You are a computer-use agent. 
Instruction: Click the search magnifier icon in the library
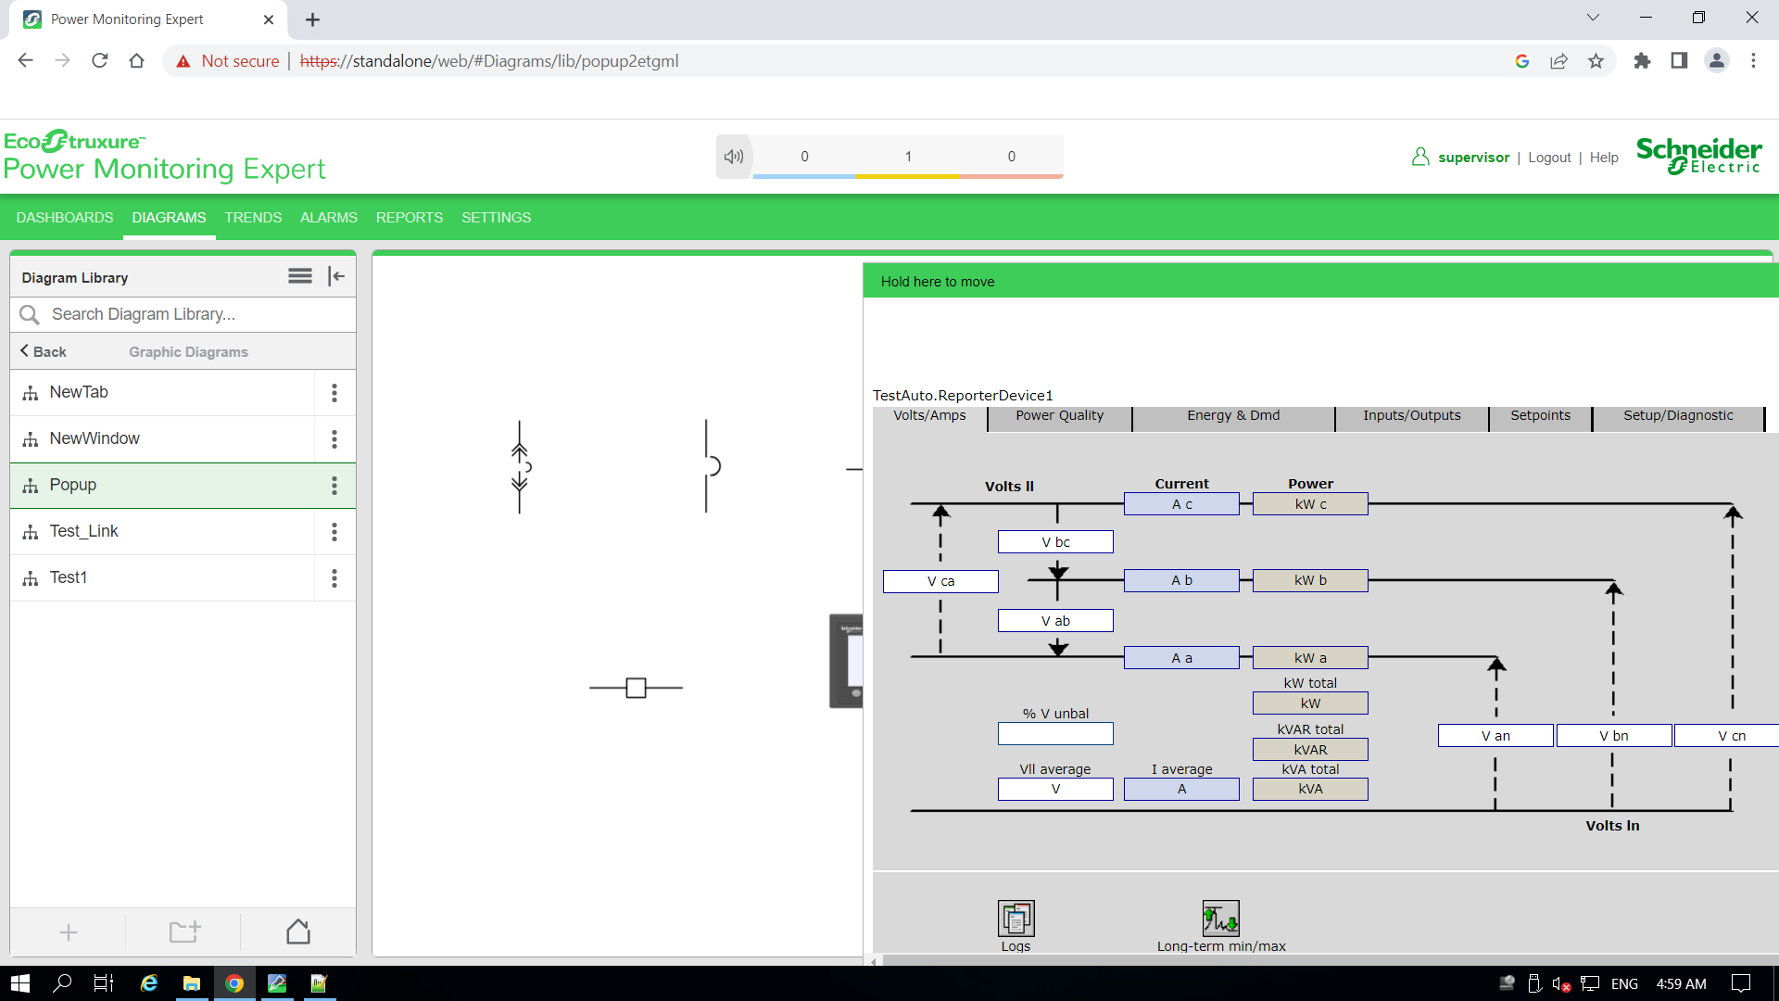(x=30, y=315)
